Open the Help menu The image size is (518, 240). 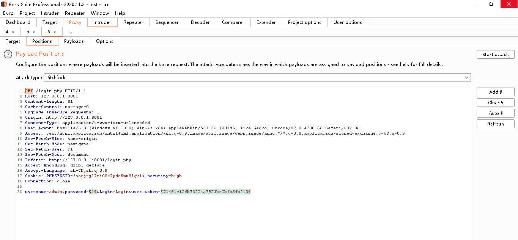click(120, 13)
